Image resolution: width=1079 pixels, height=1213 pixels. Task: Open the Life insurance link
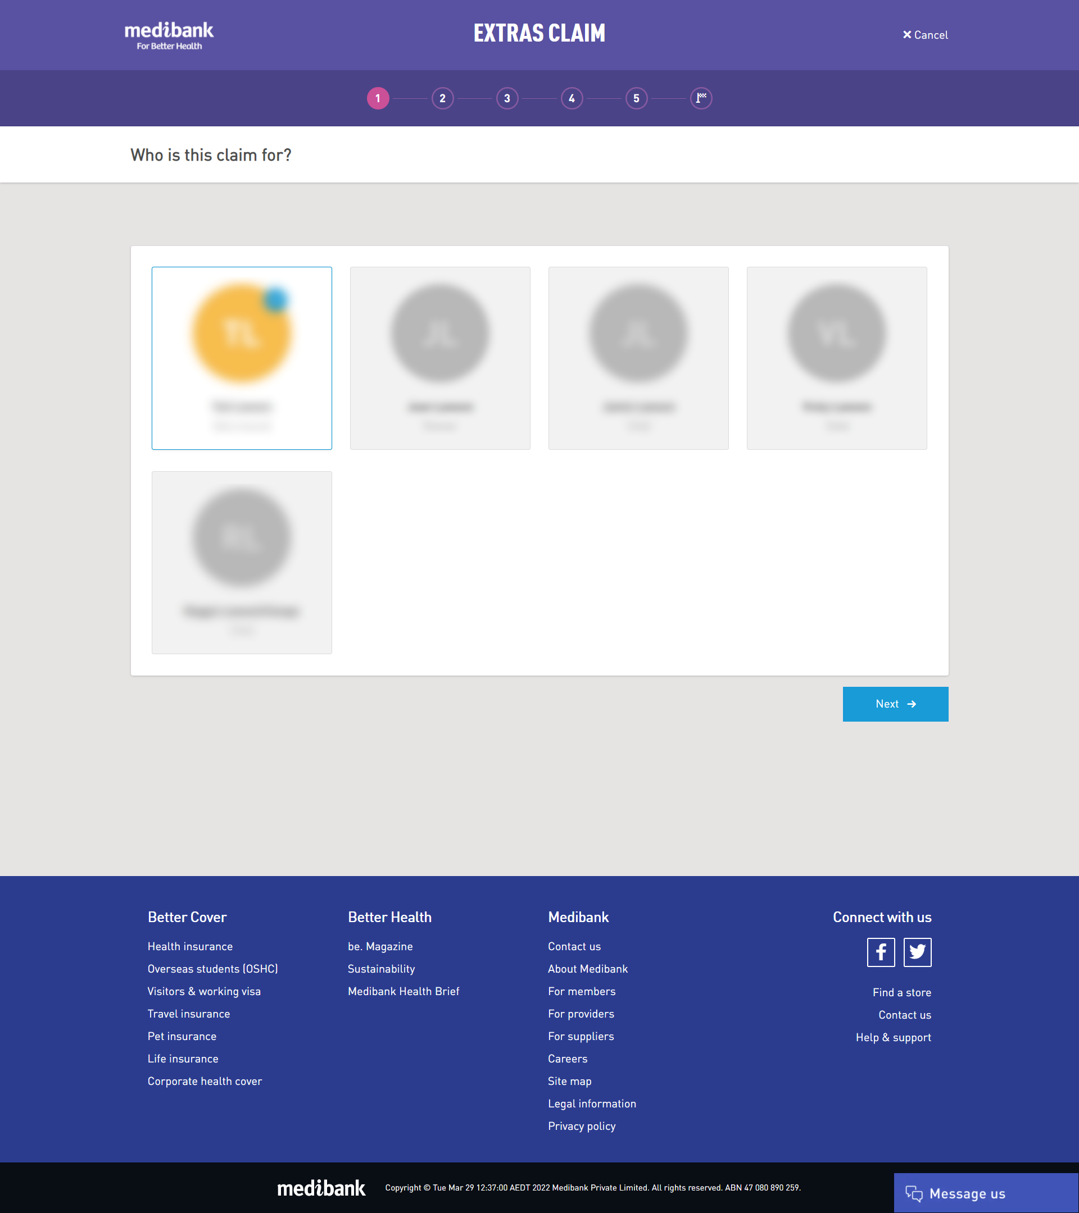click(183, 1059)
